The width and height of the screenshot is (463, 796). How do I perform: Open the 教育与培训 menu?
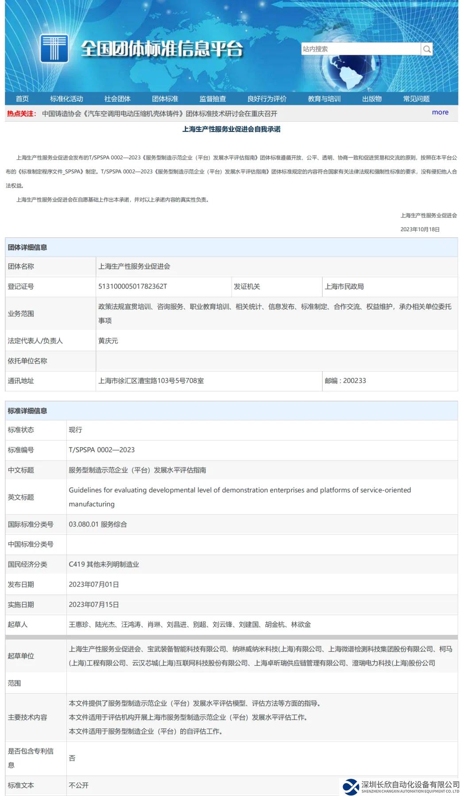(x=324, y=99)
